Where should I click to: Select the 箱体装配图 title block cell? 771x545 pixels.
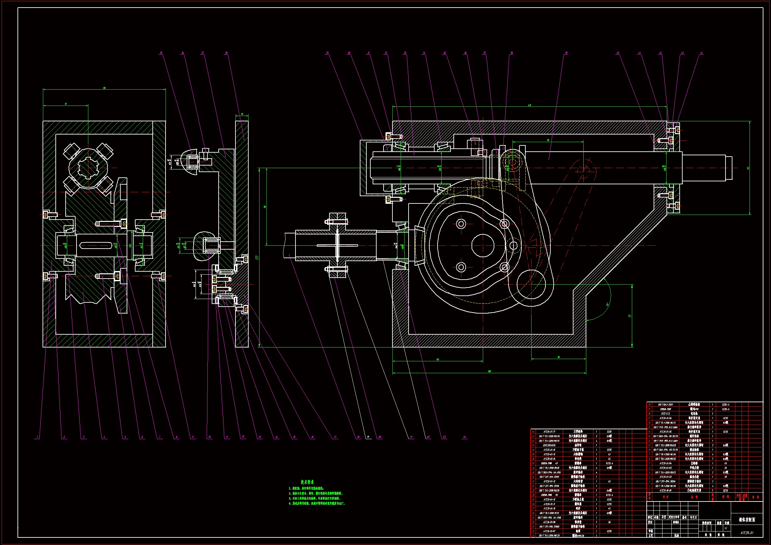pos(747,520)
